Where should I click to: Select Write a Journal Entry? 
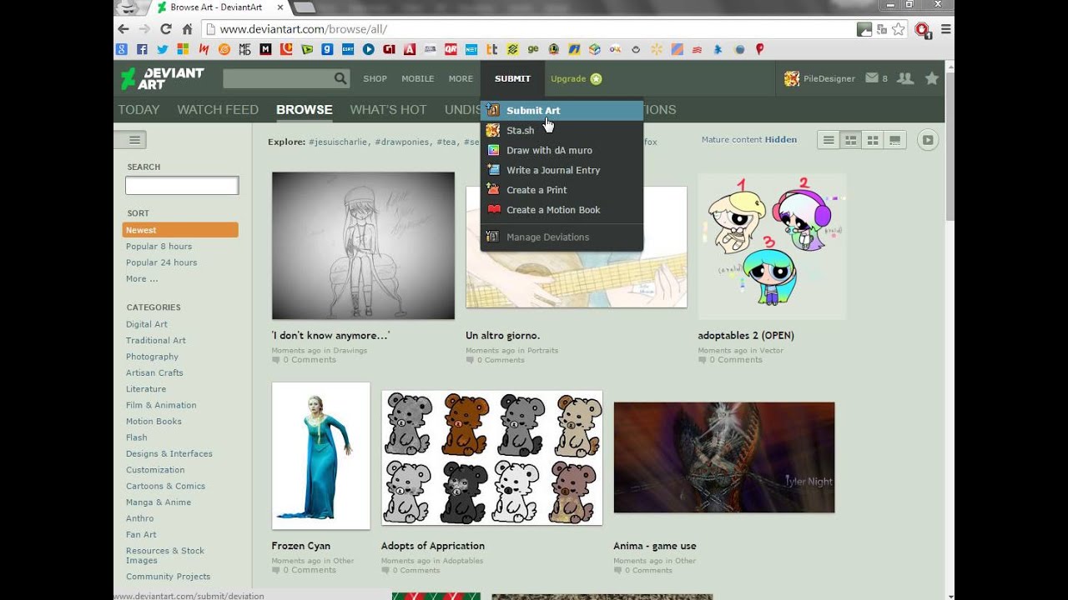coord(562,170)
